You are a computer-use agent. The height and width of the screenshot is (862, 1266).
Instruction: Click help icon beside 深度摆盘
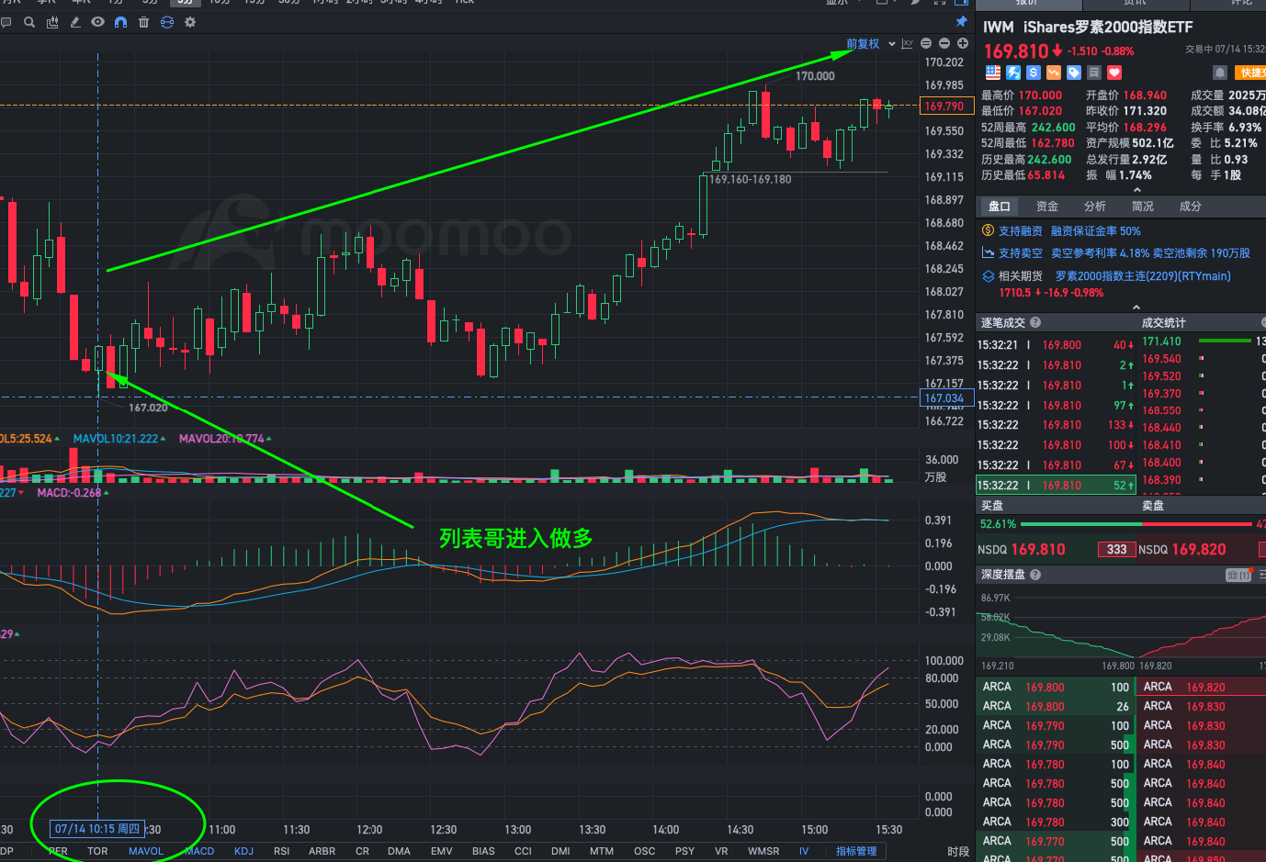(x=1035, y=575)
